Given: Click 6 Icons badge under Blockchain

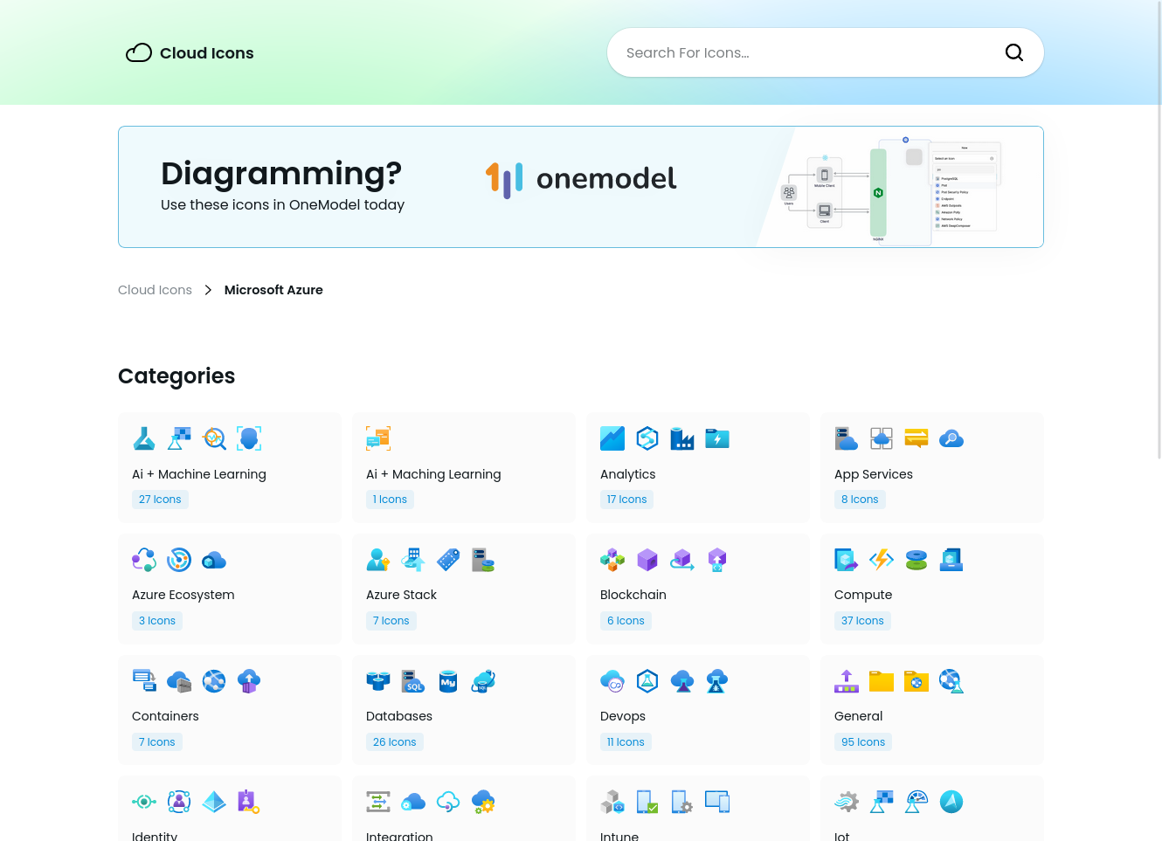Looking at the screenshot, I should tap(626, 621).
